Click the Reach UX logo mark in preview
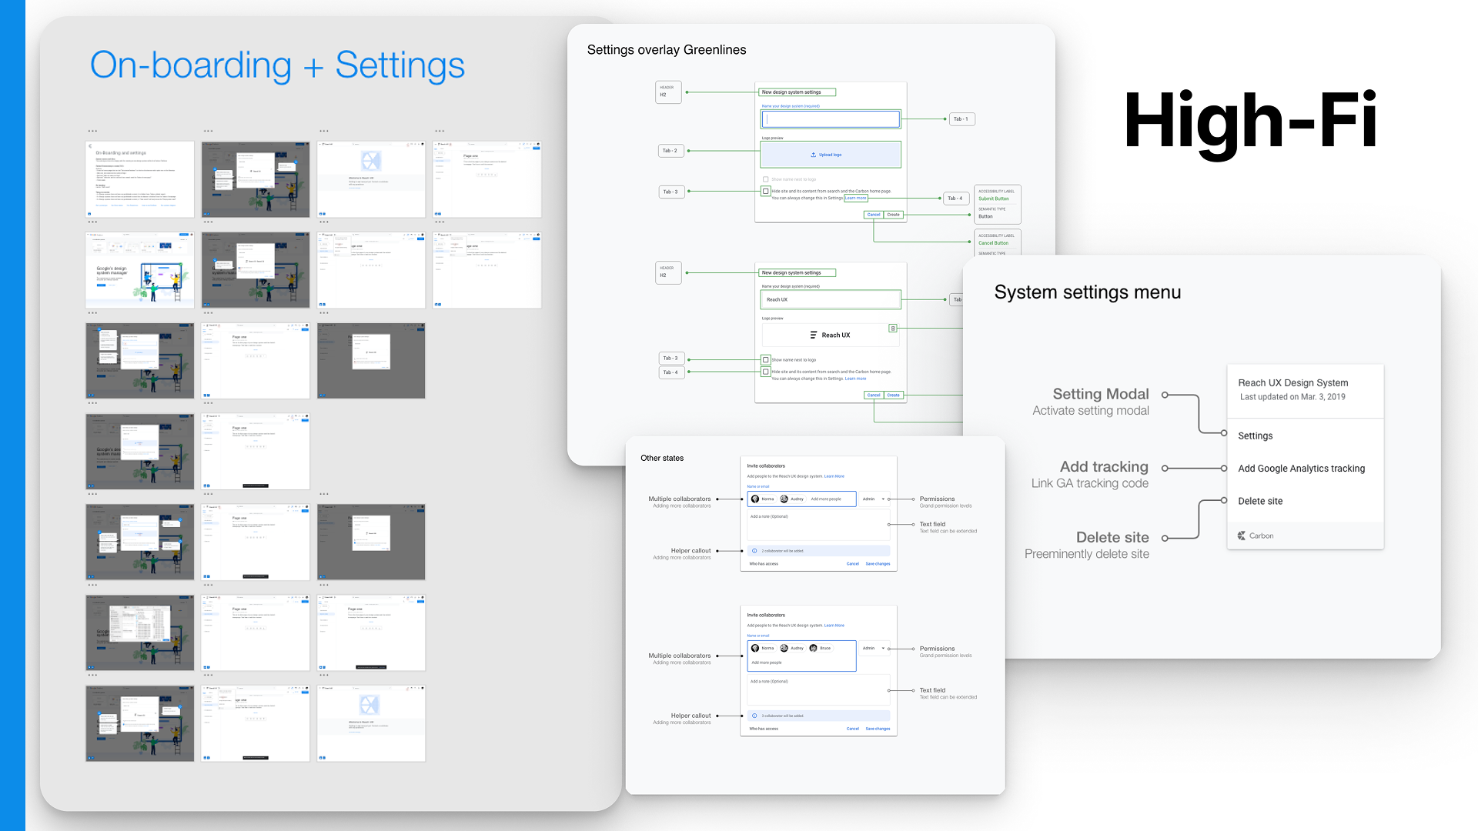The image size is (1478, 831). [x=813, y=335]
